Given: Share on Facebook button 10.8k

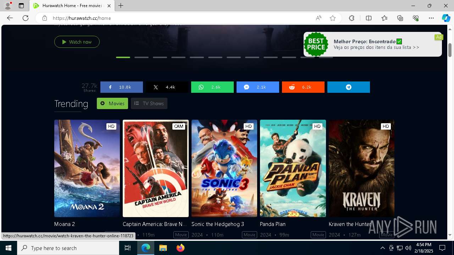Looking at the screenshot, I should [x=122, y=87].
